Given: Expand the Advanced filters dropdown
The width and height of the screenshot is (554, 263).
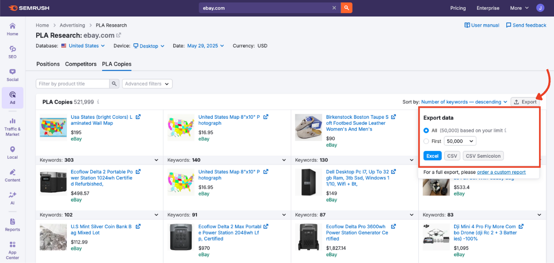Looking at the screenshot, I should 147,84.
